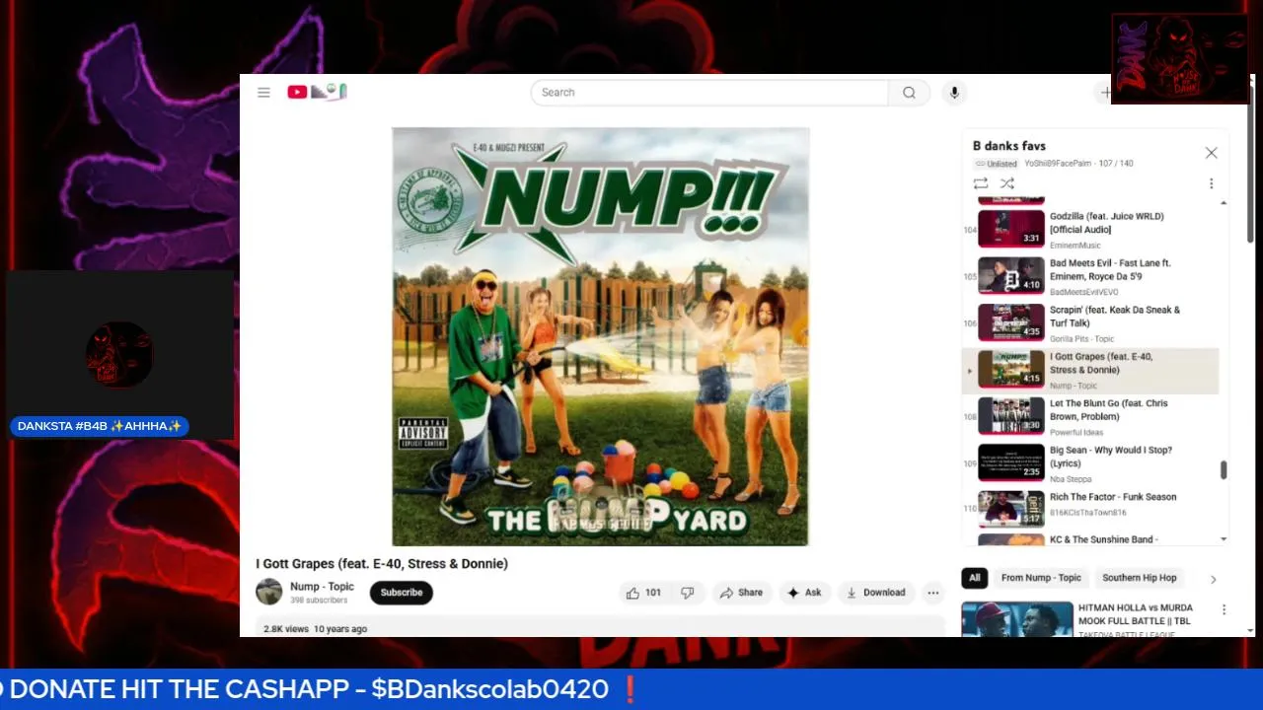Click the B danks favs playlist title

pyautogui.click(x=1009, y=146)
